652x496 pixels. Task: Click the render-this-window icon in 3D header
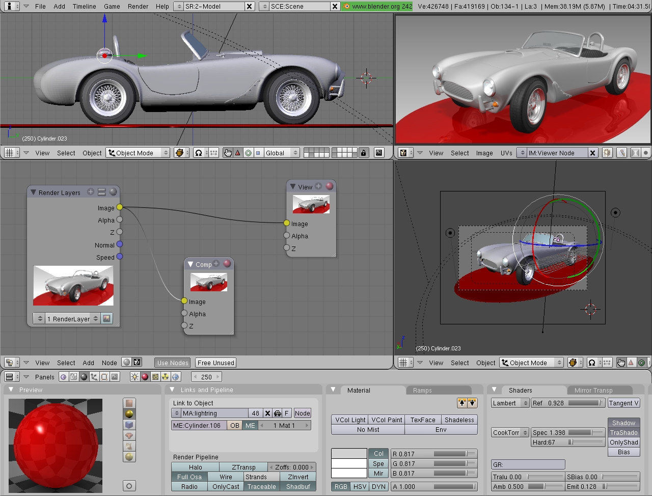pyautogui.click(x=379, y=152)
